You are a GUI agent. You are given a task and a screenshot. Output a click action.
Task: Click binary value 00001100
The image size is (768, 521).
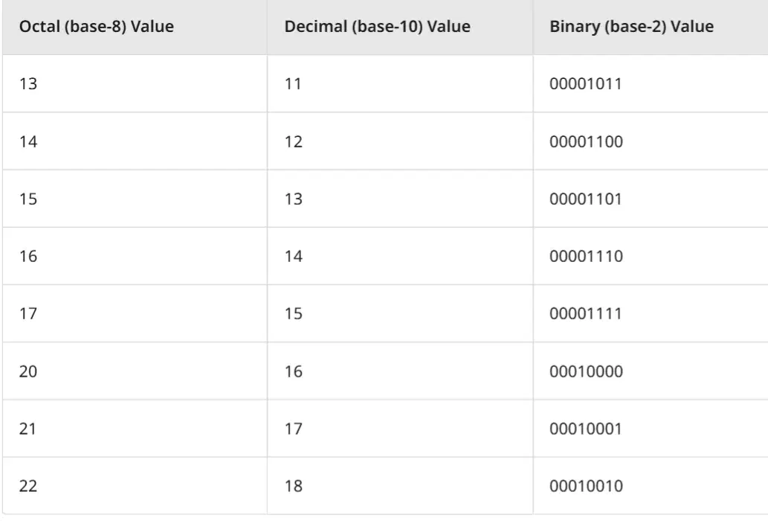pyautogui.click(x=586, y=141)
